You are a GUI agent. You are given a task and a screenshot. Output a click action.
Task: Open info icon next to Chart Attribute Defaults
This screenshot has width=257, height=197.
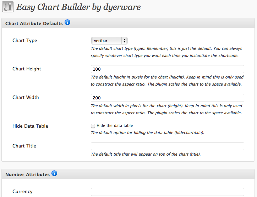point(67,22)
